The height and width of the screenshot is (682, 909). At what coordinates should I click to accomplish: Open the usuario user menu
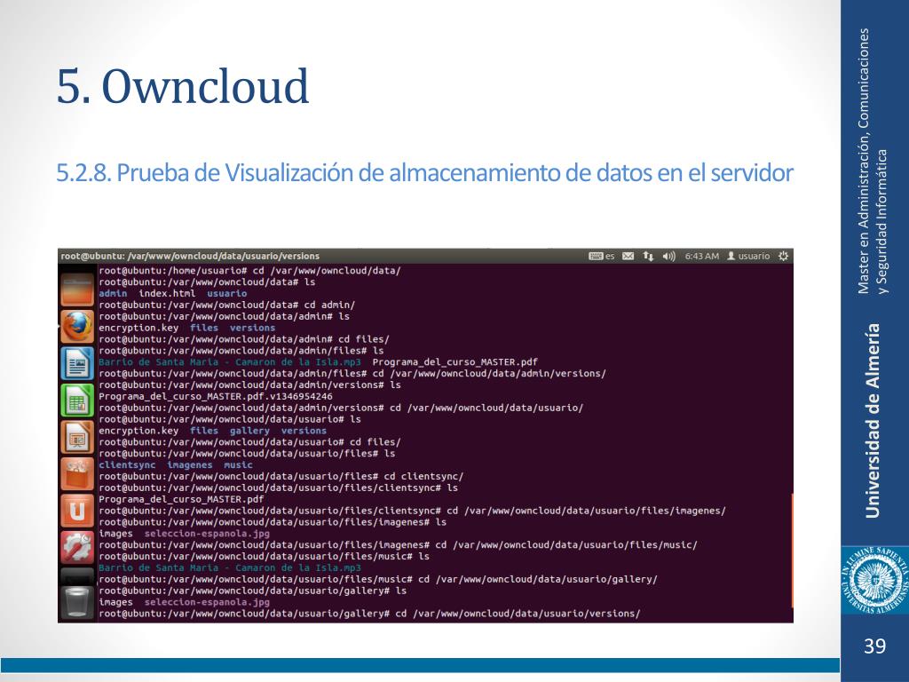(x=748, y=256)
